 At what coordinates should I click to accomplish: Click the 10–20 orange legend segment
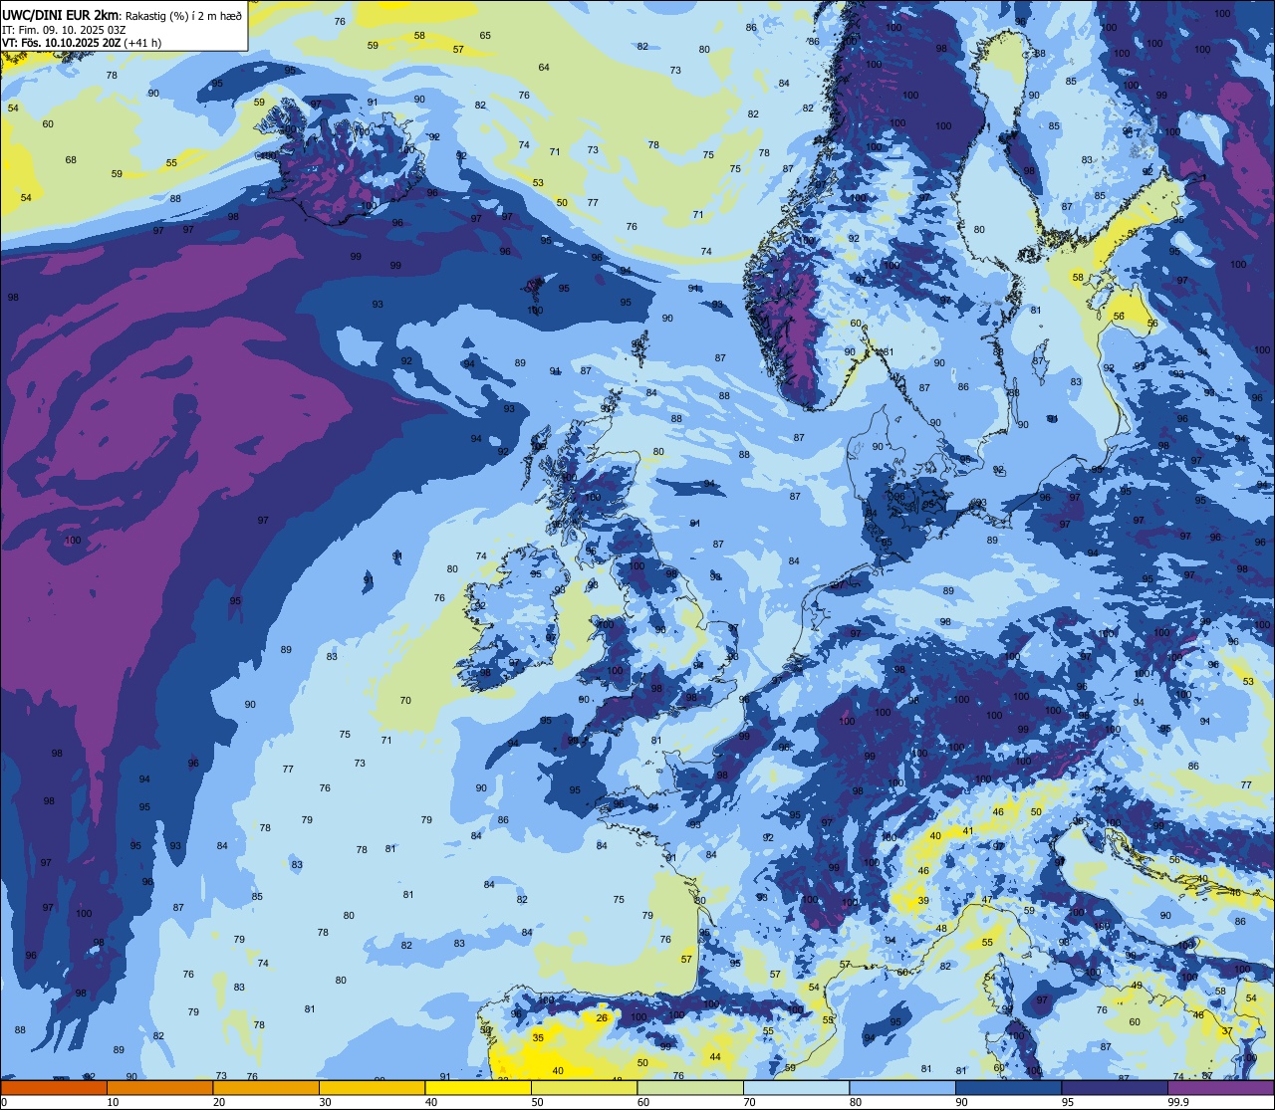(x=159, y=1087)
